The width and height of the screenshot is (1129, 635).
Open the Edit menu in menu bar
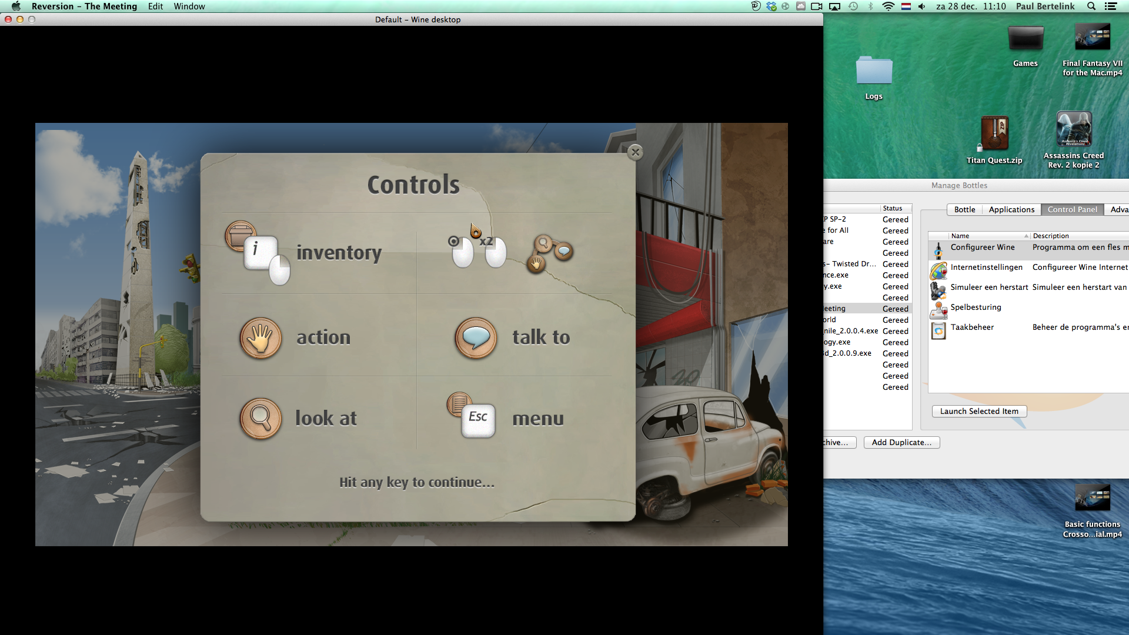155,6
